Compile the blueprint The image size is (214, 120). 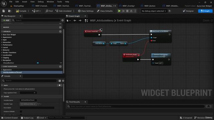tap(21, 11)
